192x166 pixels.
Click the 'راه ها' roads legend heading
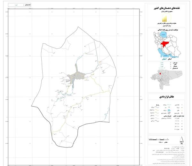pyautogui.click(x=157, y=105)
